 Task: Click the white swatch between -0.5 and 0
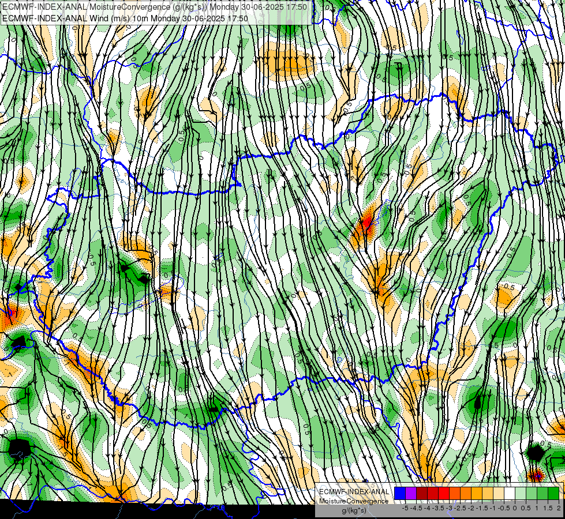tap(510, 493)
